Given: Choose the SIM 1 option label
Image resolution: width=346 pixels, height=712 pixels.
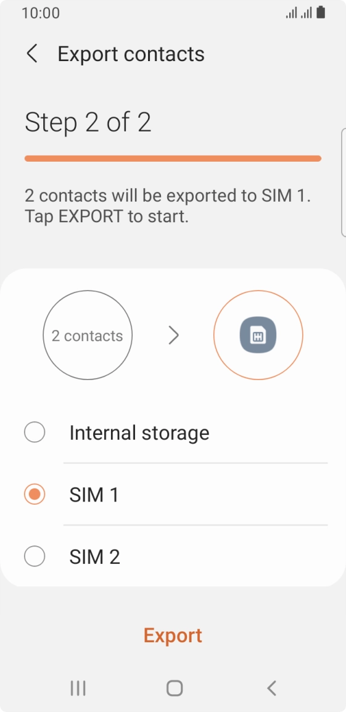Looking at the screenshot, I should click(94, 494).
